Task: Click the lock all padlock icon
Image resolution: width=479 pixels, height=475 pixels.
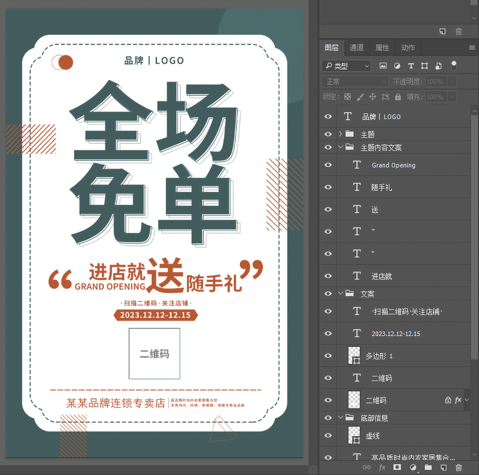Action: click(x=398, y=97)
